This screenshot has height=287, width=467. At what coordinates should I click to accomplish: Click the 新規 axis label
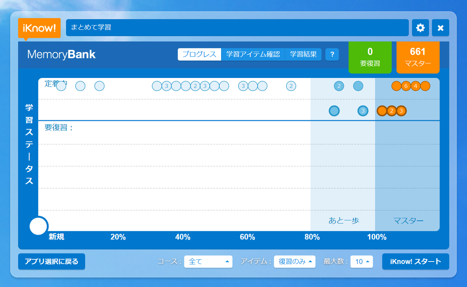[57, 237]
